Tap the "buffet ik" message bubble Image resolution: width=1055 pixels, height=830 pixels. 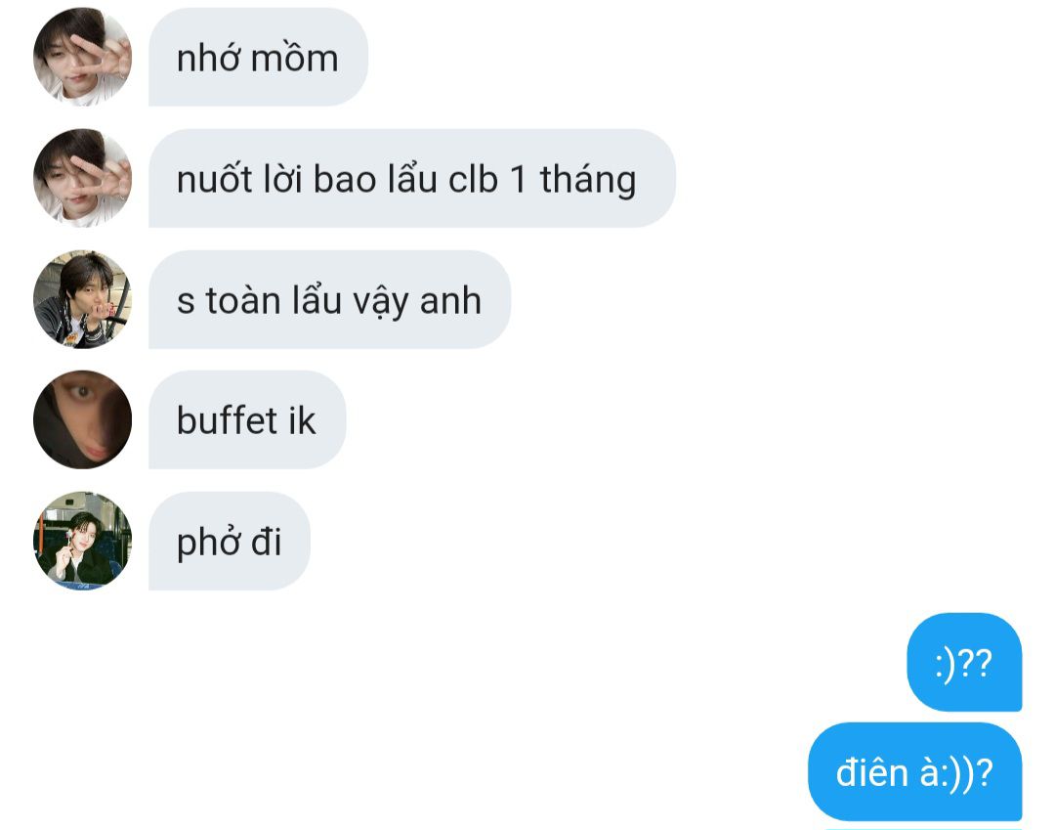(x=247, y=419)
